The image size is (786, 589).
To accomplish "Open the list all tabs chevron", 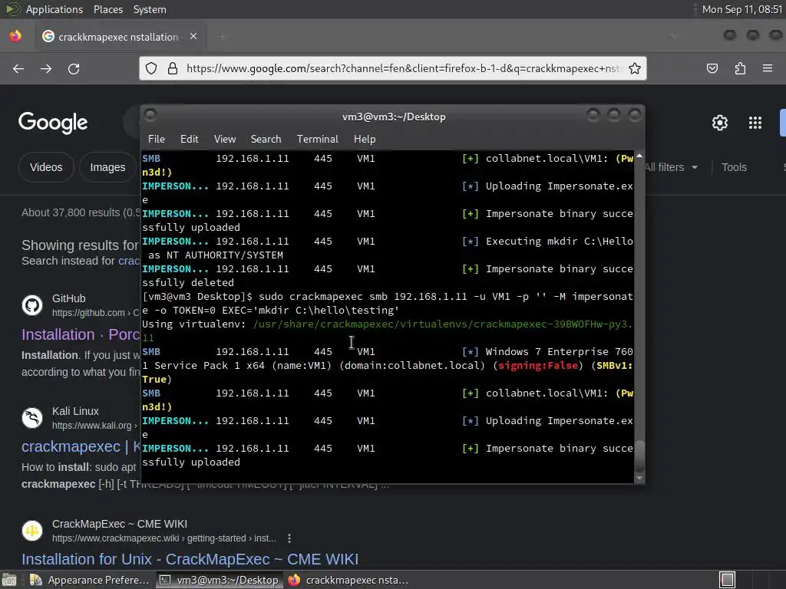I will coord(675,36).
